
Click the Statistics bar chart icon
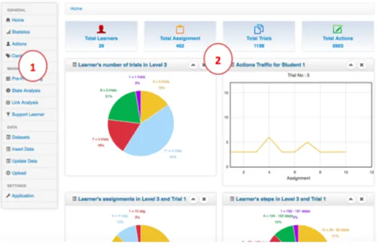[8, 32]
